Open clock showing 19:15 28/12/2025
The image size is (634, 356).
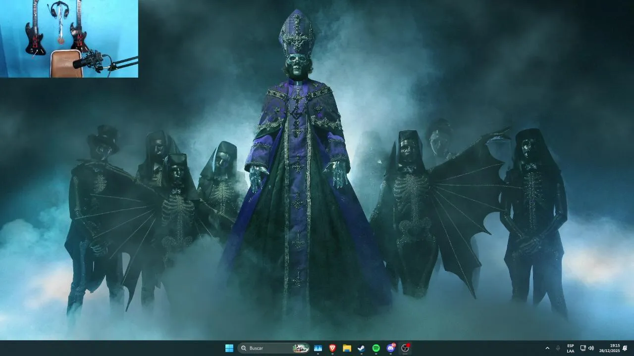tap(610, 348)
